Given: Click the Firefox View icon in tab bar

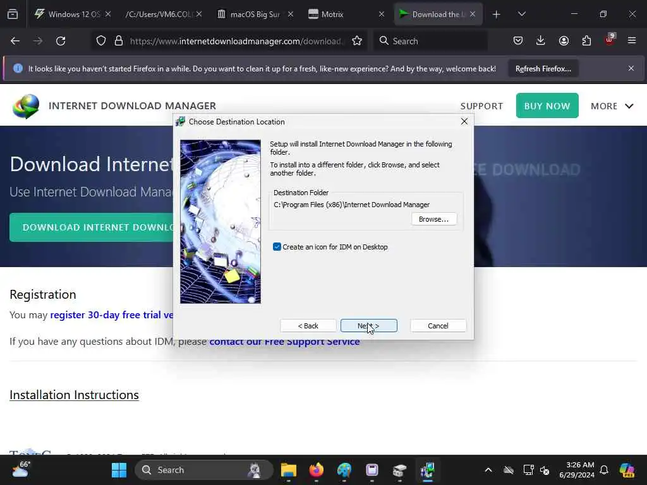Looking at the screenshot, I should tap(13, 14).
